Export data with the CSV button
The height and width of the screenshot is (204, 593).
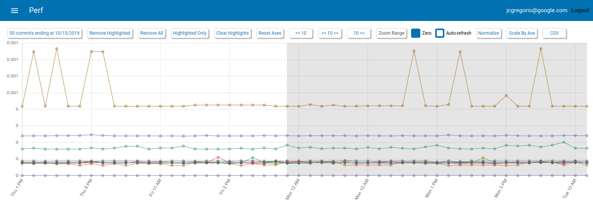point(554,33)
